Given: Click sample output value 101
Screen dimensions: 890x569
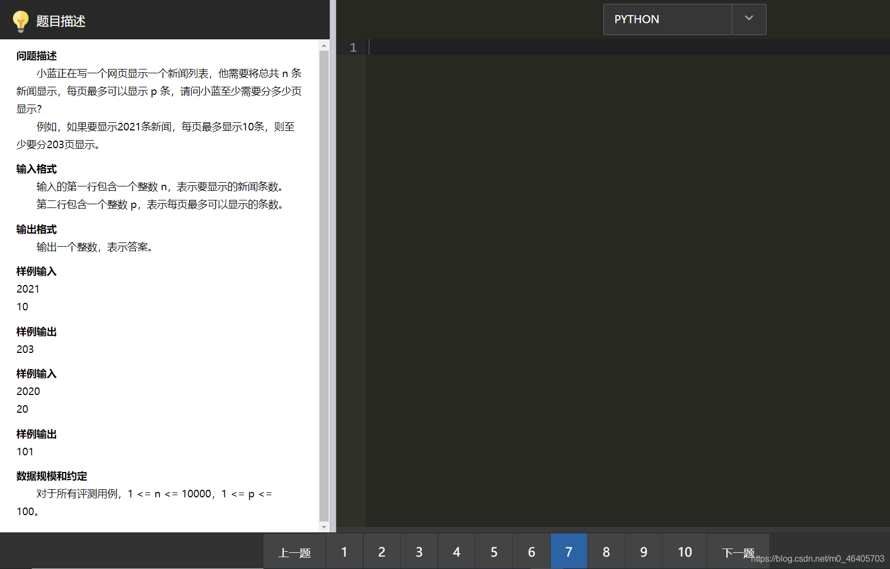Looking at the screenshot, I should tap(25, 452).
